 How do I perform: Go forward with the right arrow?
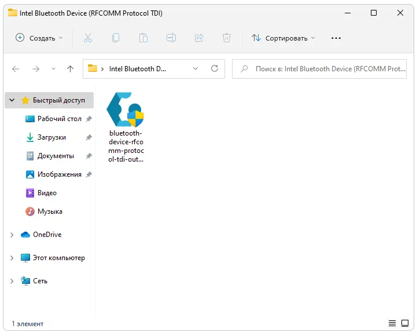tap(36, 69)
